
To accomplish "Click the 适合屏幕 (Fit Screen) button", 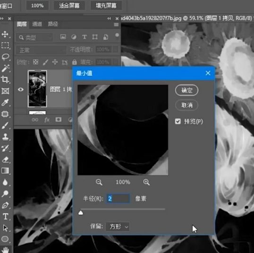I will (69, 6).
